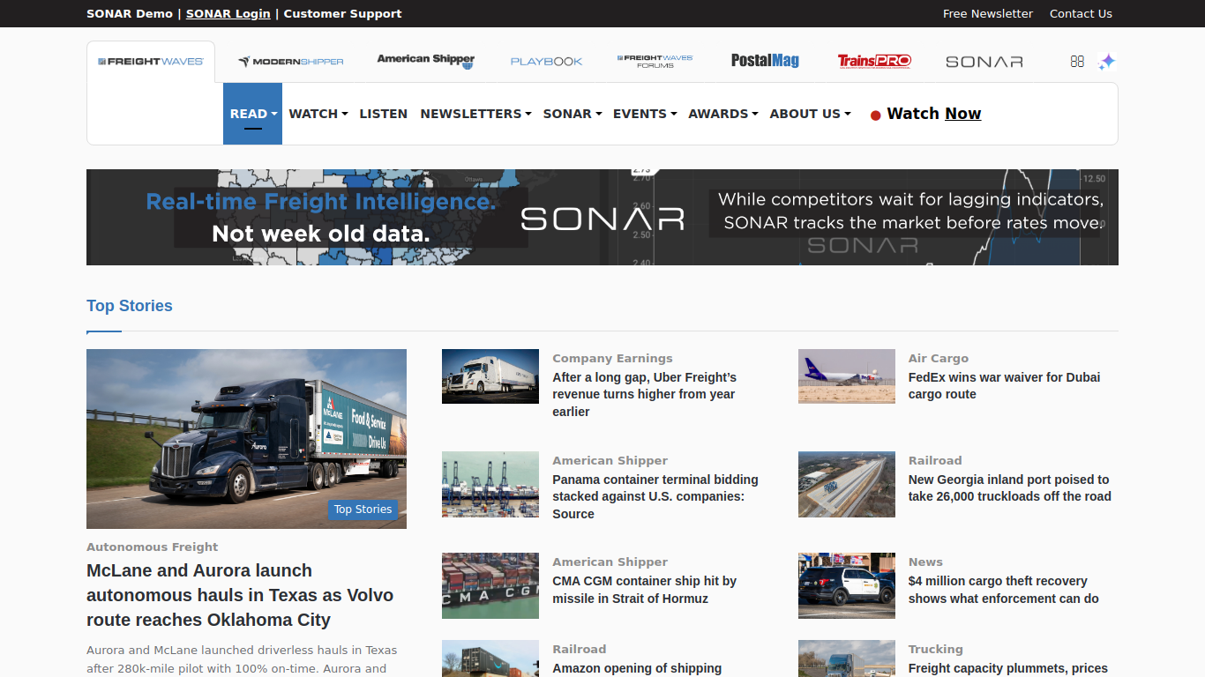The height and width of the screenshot is (677, 1205).
Task: Expand the EVENTS dropdown
Action: pos(645,114)
